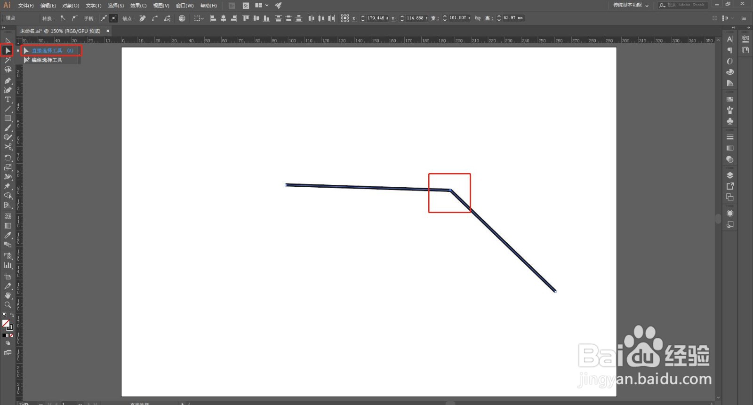This screenshot has width=753, height=405.
Task: Select the Paintbrush tool
Action: 8,127
